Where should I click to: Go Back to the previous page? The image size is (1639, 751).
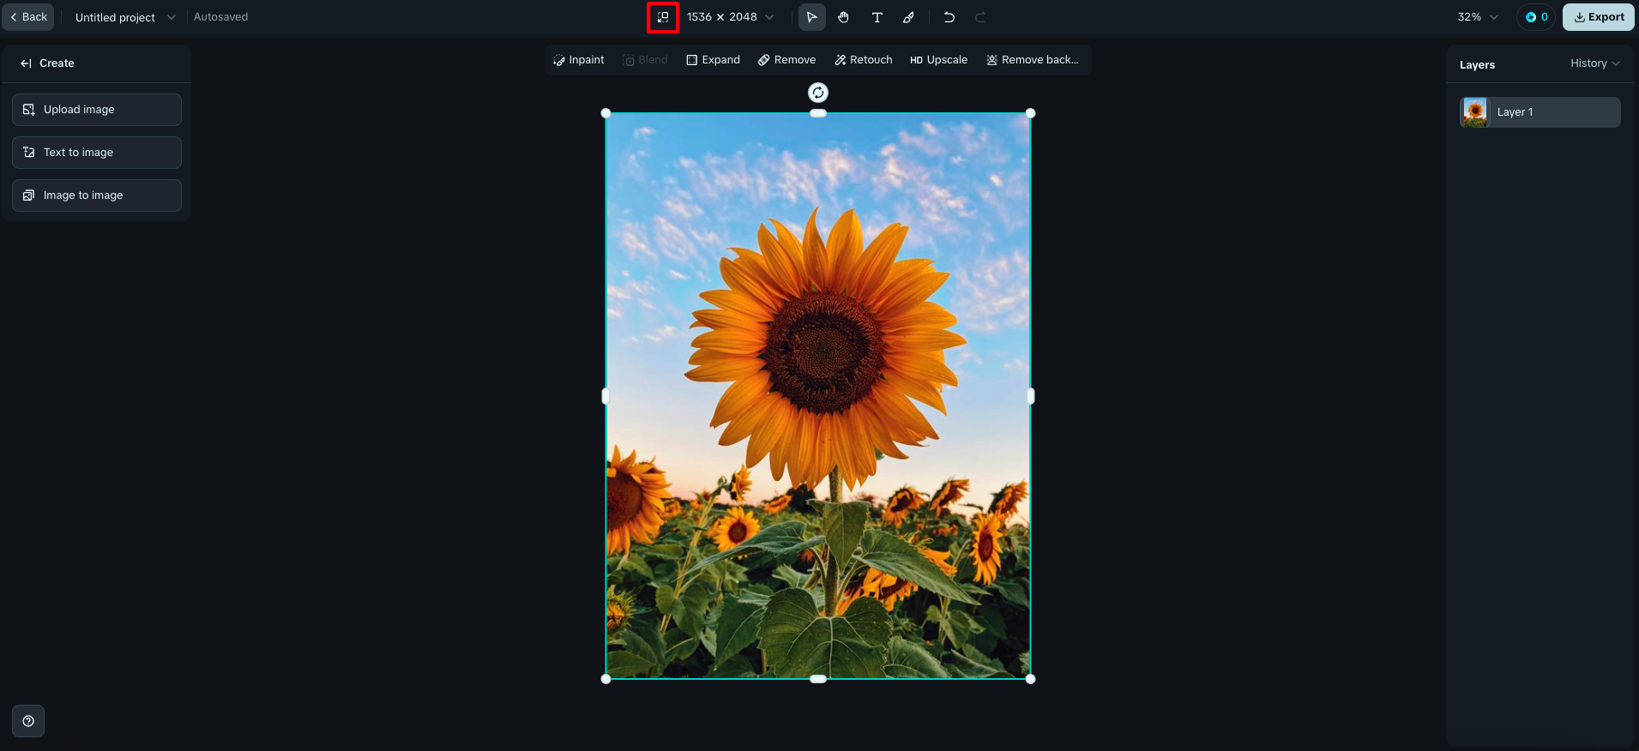28,17
